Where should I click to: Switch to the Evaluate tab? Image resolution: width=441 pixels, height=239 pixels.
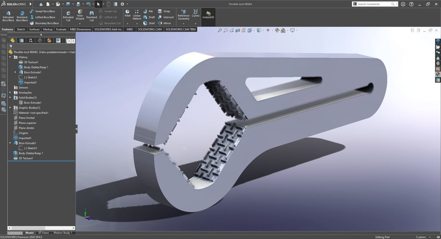pyautogui.click(x=61, y=29)
